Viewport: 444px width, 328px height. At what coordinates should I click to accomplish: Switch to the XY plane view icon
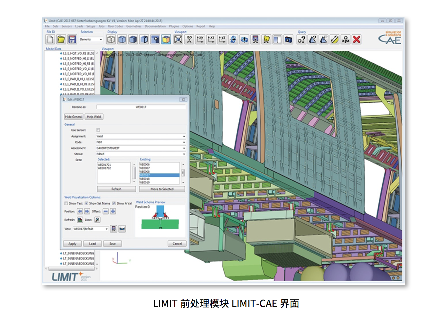point(200,39)
